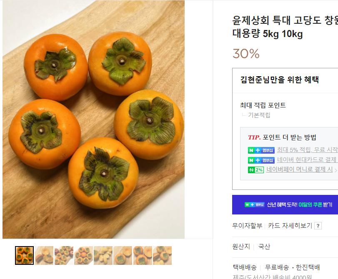The image size is (338, 279).
Task: Click the 이달의 쿠폰 받기 banner
Action: click(288, 204)
